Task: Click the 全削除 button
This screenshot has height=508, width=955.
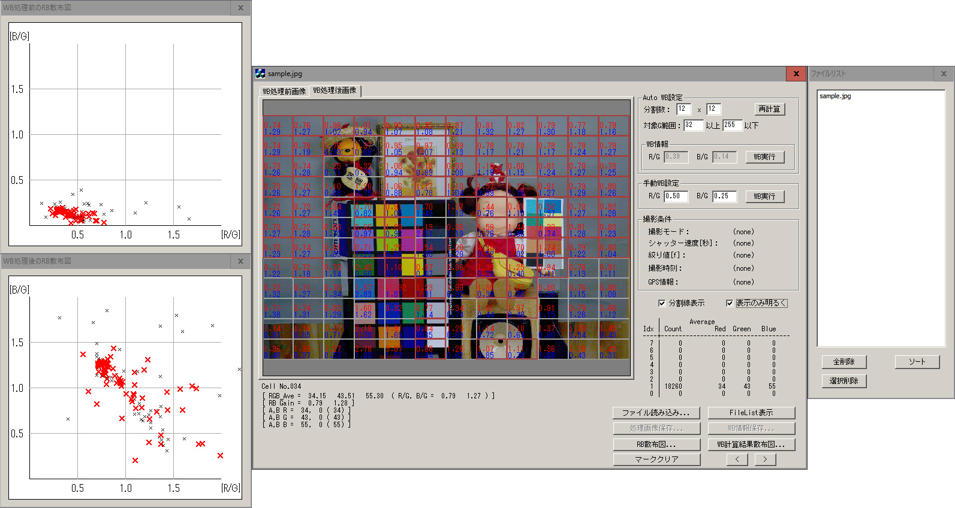Action: [843, 362]
